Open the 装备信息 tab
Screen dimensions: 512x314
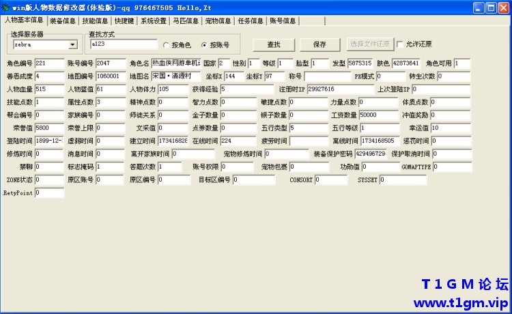coord(62,21)
